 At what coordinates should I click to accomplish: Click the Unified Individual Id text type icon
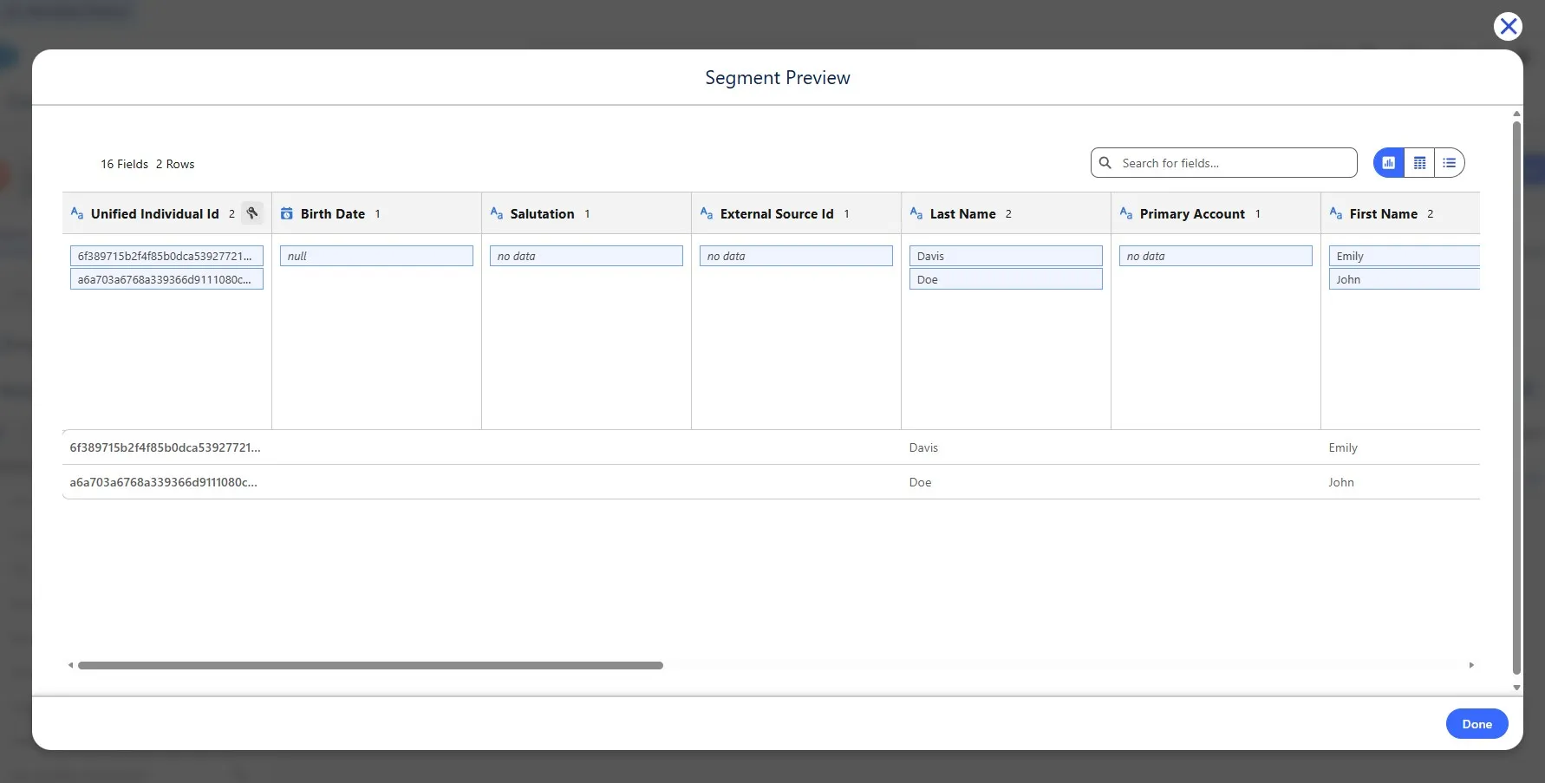point(77,213)
